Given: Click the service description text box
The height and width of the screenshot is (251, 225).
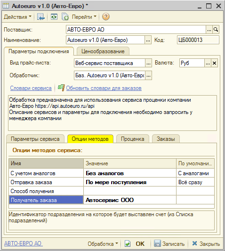Looking at the screenshot, I should tap(112, 113).
